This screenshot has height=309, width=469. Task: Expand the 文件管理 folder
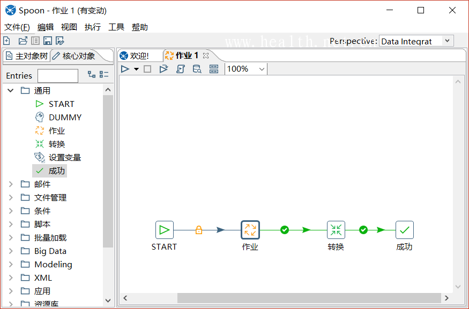(11, 197)
